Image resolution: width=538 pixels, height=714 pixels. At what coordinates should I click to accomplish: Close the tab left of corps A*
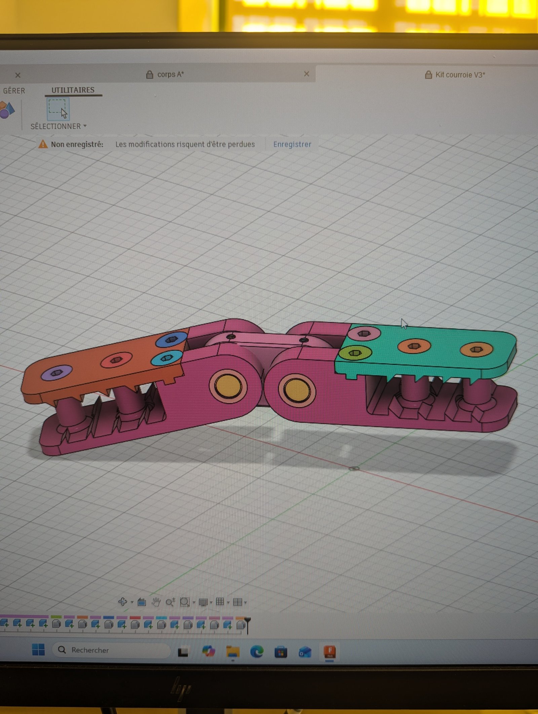point(18,75)
